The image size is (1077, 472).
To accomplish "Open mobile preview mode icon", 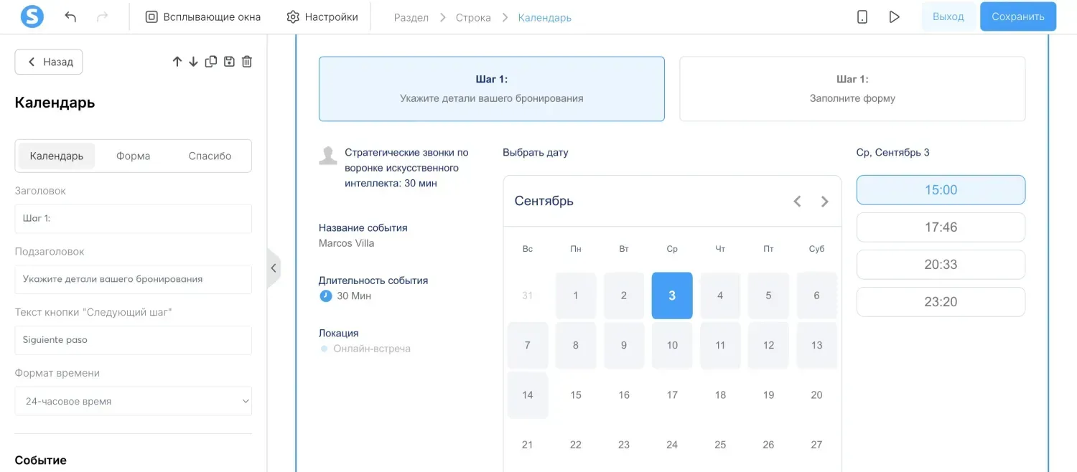I will (862, 16).
